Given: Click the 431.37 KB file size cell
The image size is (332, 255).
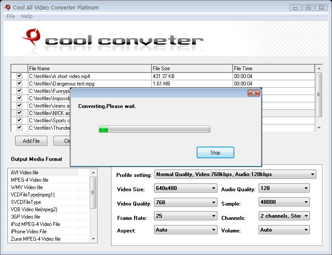Looking at the screenshot, I should pyautogui.click(x=192, y=76).
